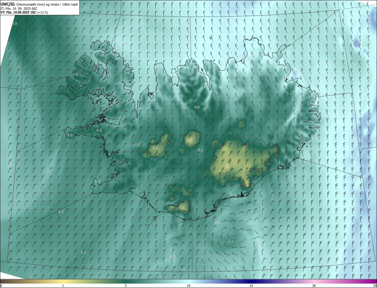Image resolution: width=377 pixels, height=288 pixels.
Task: Pick the dark green colorbar segment near 5
Action: (x=126, y=282)
